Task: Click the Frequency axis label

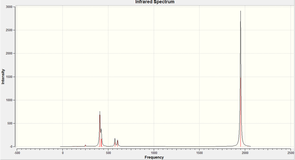Action: (x=154, y=157)
